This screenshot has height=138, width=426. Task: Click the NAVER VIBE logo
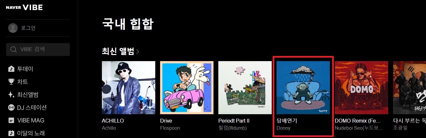[24, 7]
